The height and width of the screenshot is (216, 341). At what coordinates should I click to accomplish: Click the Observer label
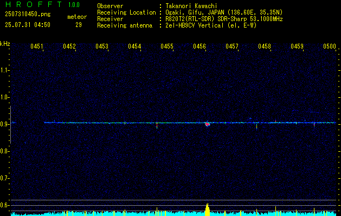coord(110,6)
